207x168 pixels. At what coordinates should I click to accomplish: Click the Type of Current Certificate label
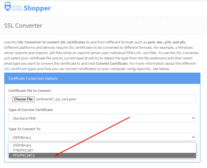tap(30, 110)
